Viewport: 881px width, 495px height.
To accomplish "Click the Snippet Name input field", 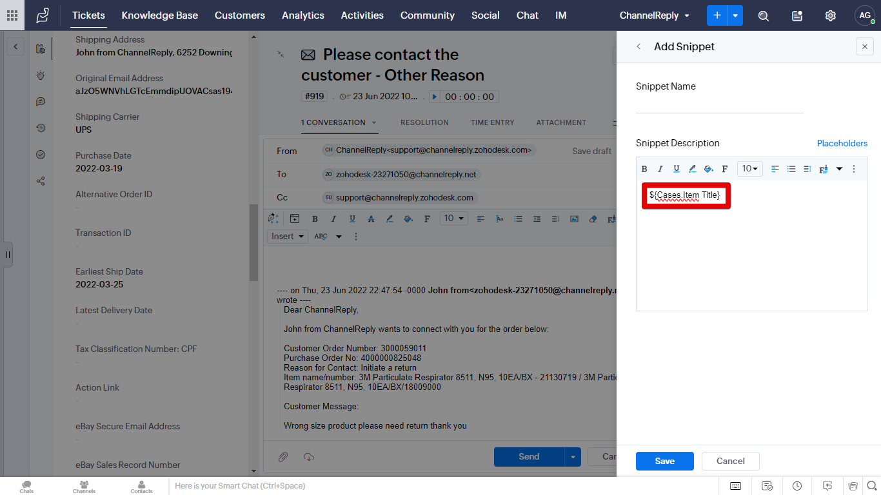I will coord(720,105).
